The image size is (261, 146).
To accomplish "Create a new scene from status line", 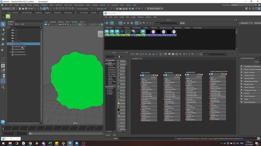I will 20,9.
